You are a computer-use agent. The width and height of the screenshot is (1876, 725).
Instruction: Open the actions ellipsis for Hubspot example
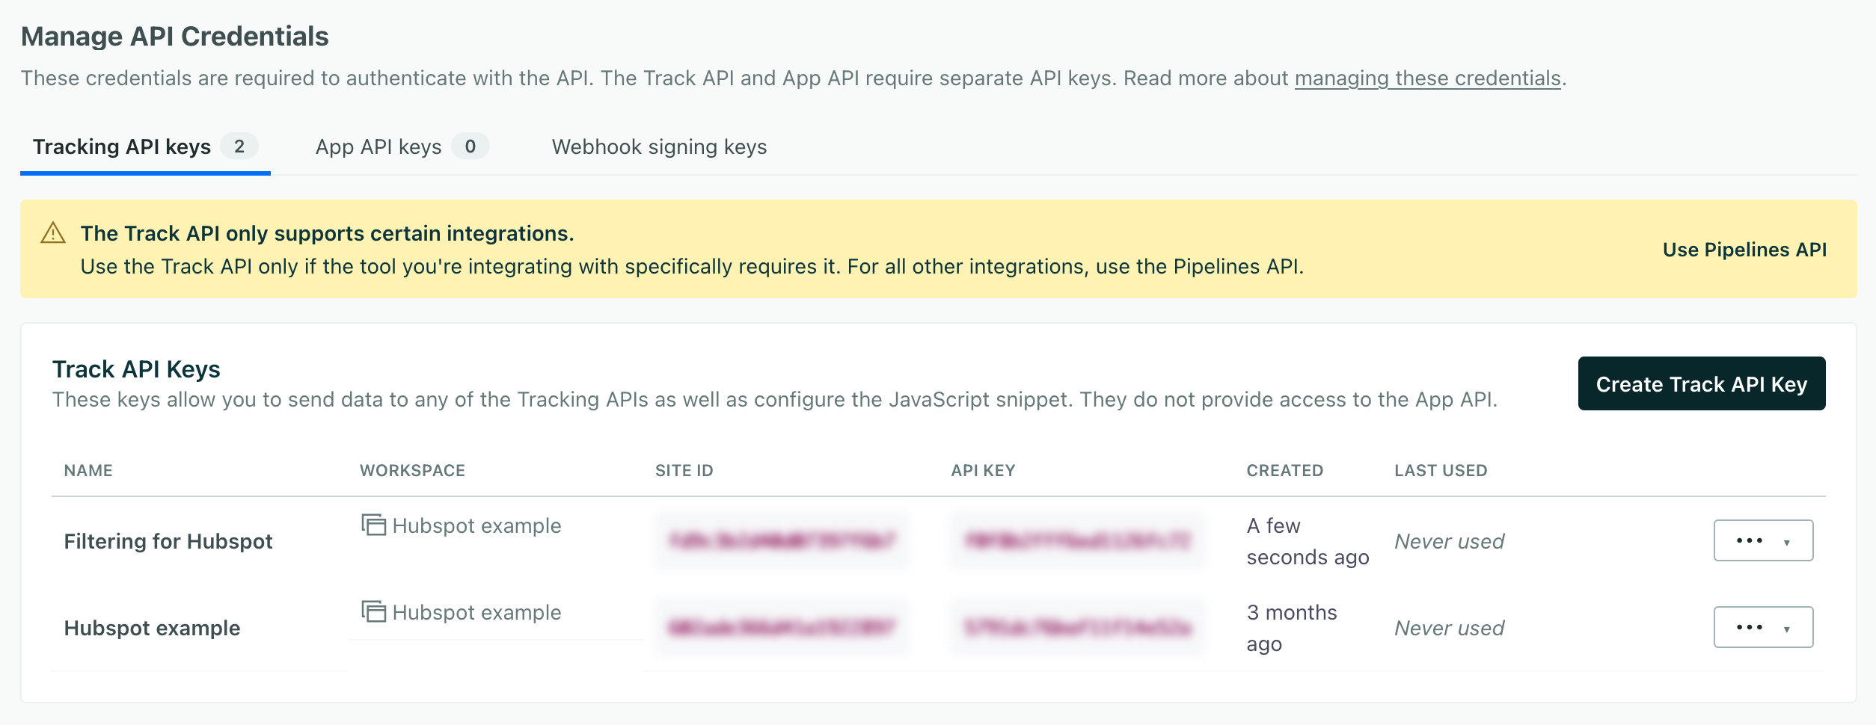(x=1750, y=627)
